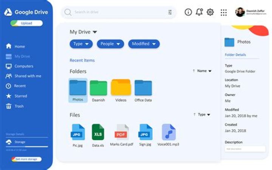Screen dimensions: 272x170
Task: Click Get more storage button
Action: pyautogui.click(x=26, y=159)
